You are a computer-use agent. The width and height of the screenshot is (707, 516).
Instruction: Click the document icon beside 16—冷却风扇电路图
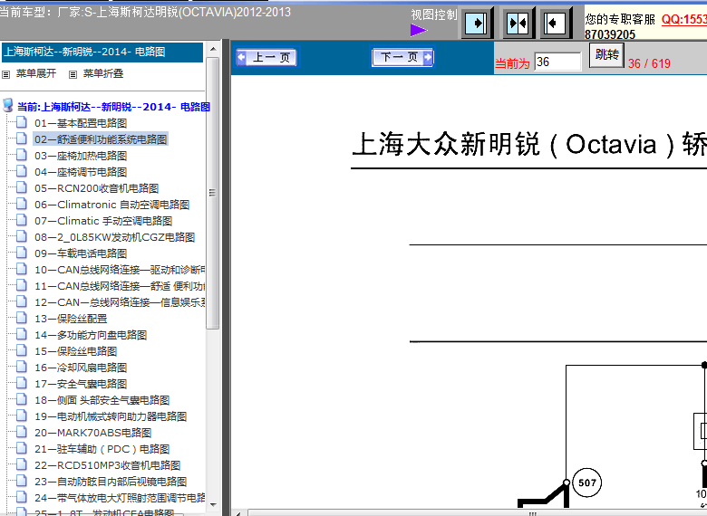[x=21, y=366]
